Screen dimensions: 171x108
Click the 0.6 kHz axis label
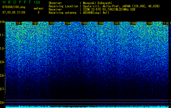click(2, 103)
